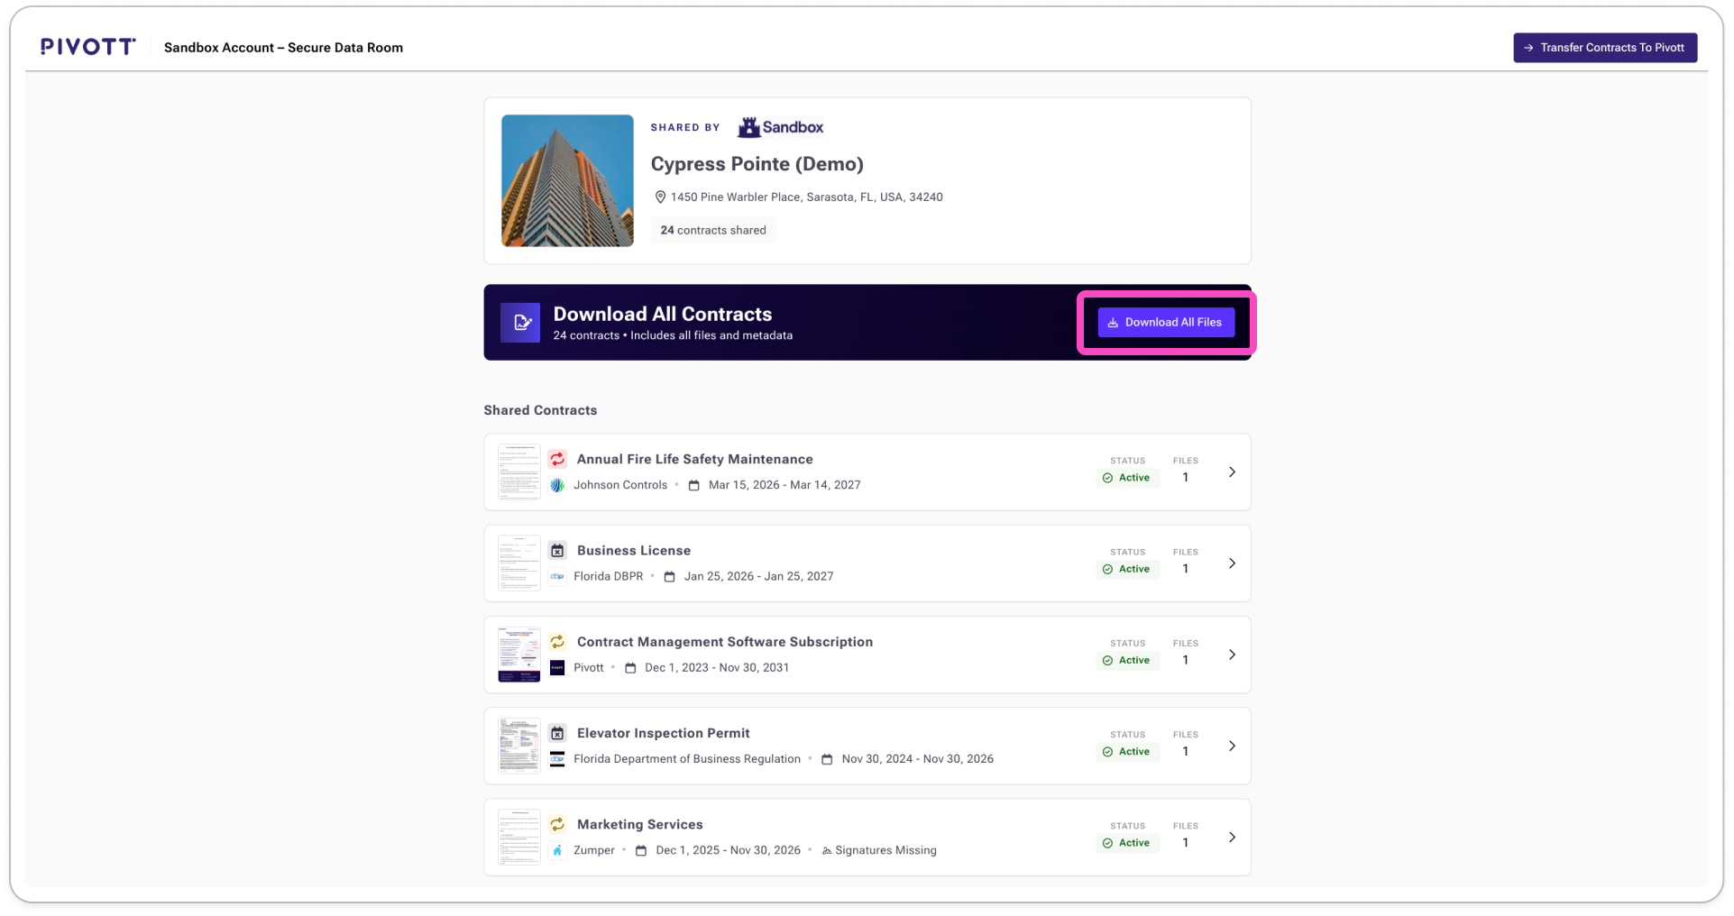Image resolution: width=1734 pixels, height=916 pixels.
Task: Click the "24 contracts shared" badge
Action: point(713,230)
